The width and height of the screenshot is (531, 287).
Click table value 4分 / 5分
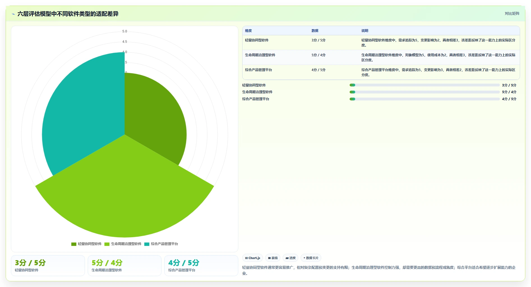click(318, 70)
